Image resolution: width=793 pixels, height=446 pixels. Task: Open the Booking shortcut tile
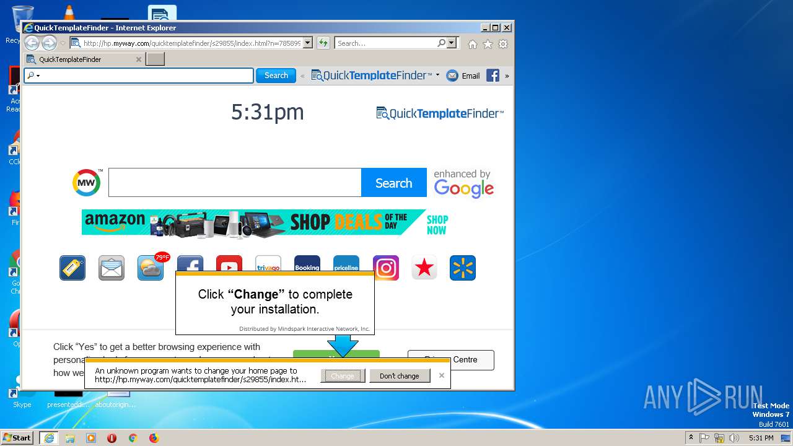[x=307, y=263]
